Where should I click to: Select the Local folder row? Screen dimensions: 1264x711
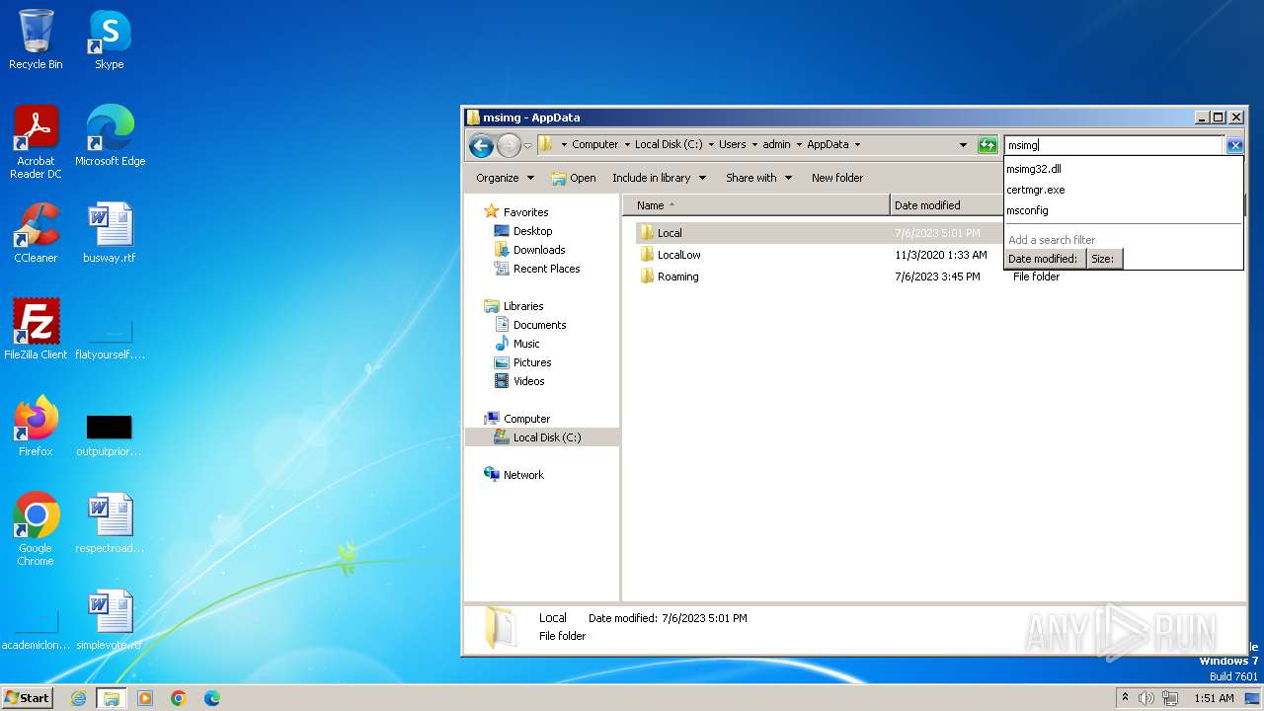(x=820, y=233)
